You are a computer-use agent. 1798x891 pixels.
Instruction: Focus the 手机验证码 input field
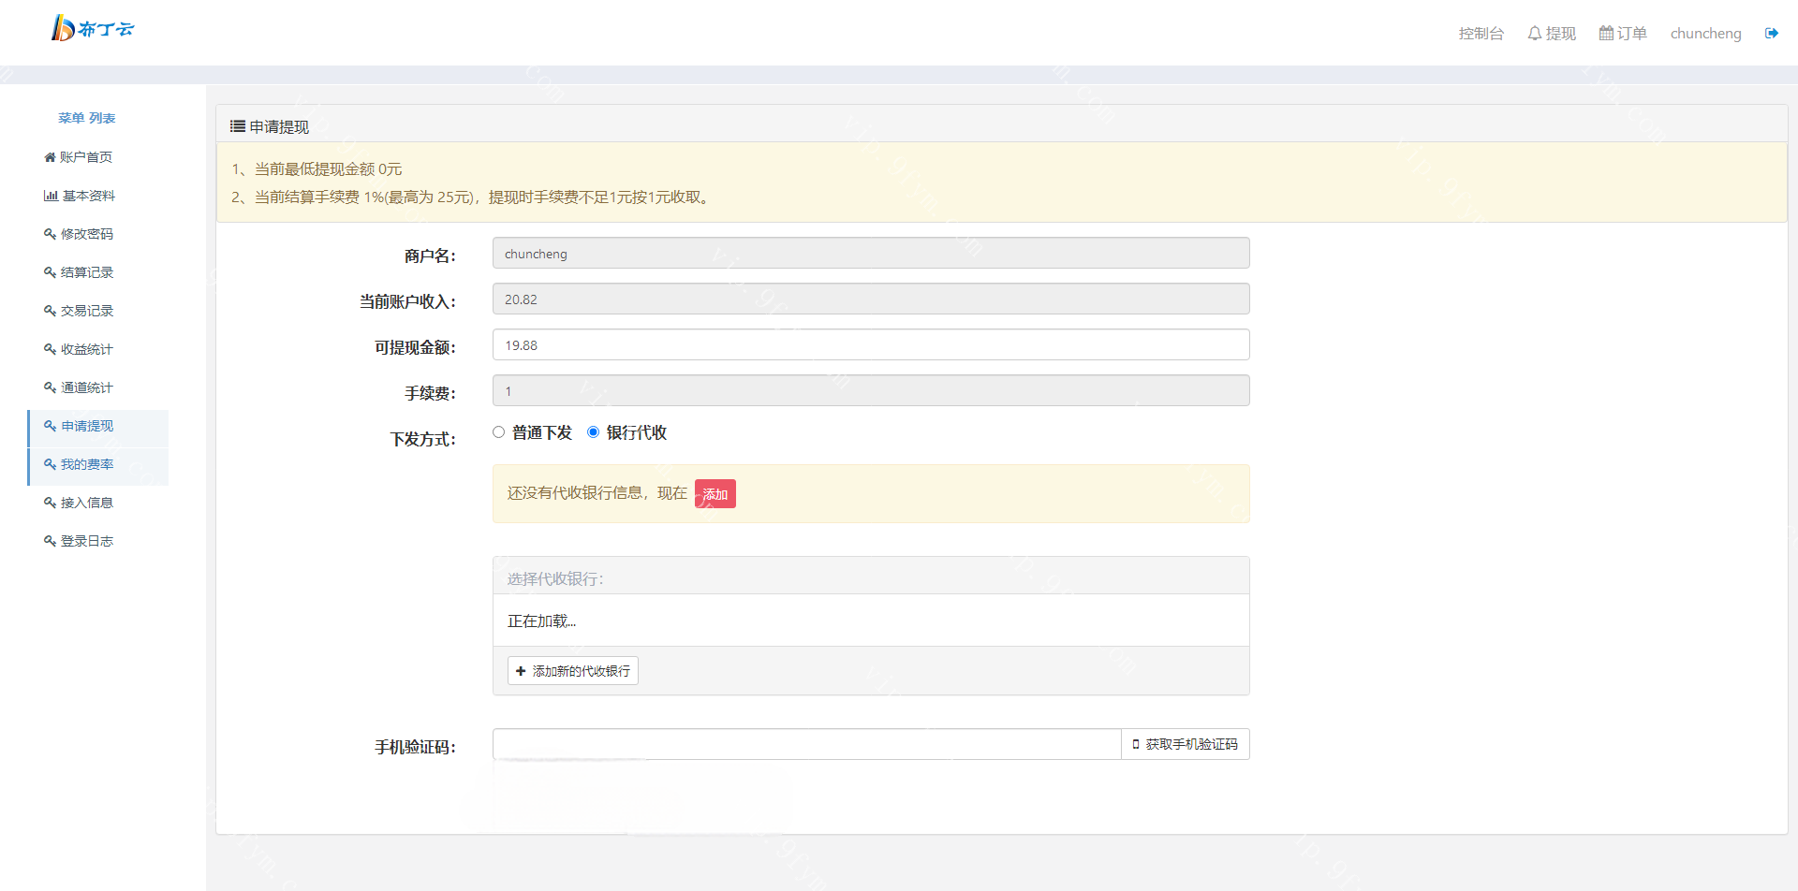[806, 744]
